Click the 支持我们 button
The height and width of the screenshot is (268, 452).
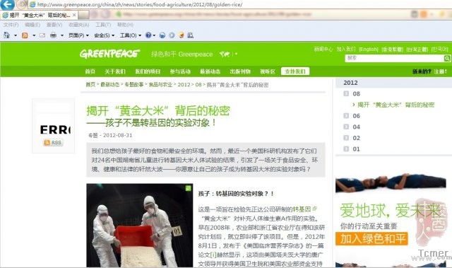coord(295,71)
